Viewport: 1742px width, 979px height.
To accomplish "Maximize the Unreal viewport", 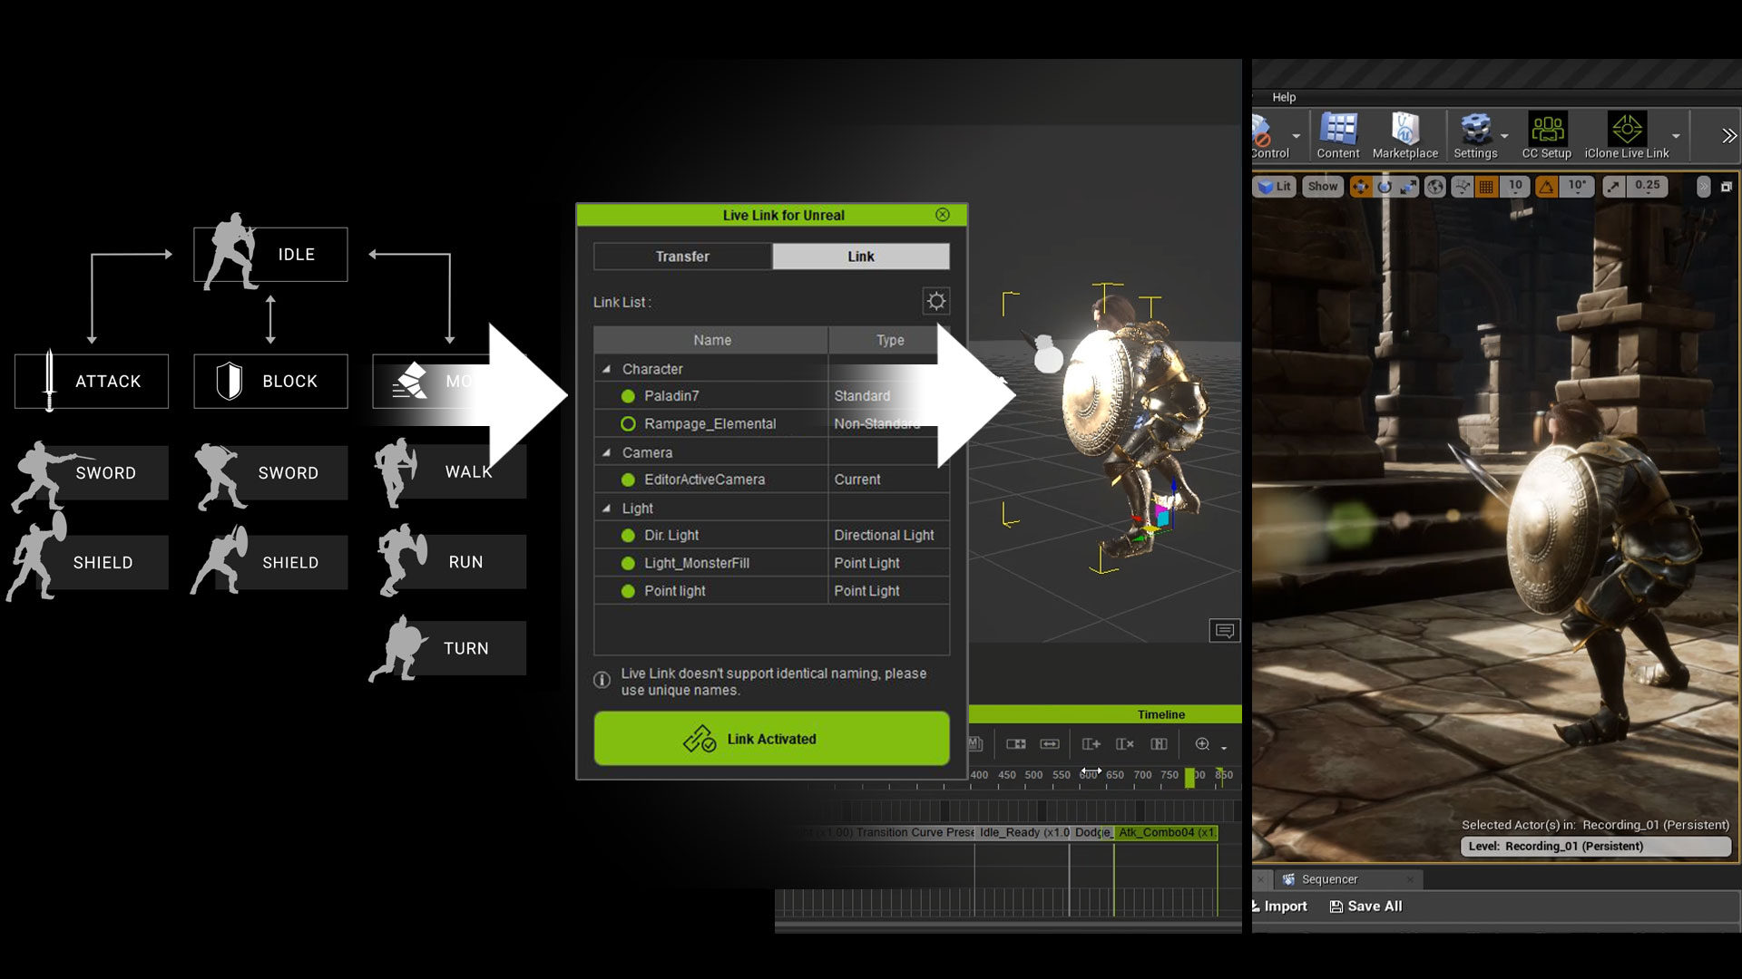I will tap(1727, 187).
